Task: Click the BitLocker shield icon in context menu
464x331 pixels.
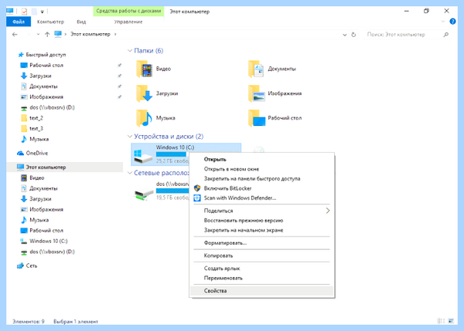Action: click(x=197, y=188)
